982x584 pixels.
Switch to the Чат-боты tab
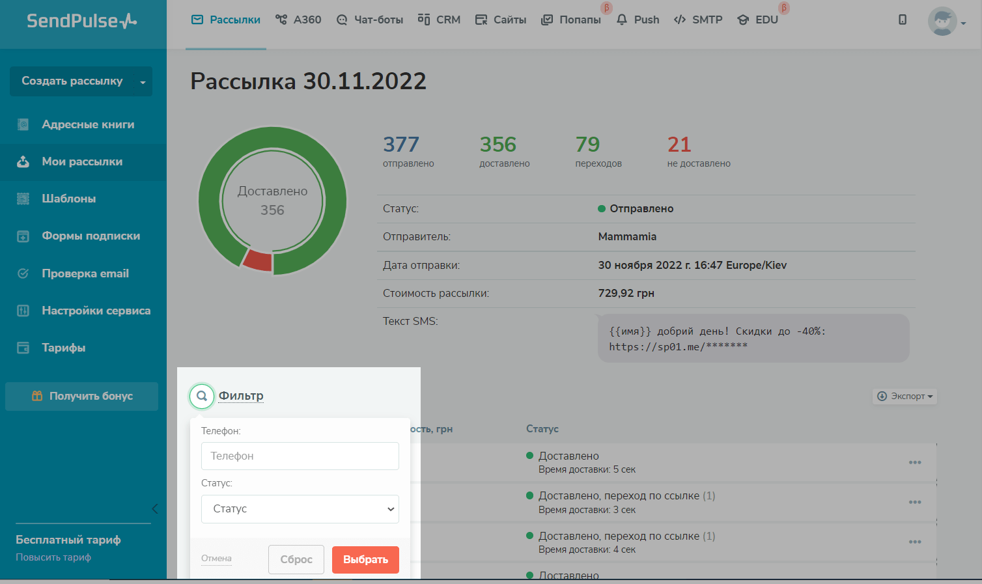369,20
